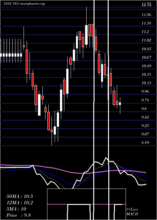Click the 5MA : 10 reading

[x=16, y=209]
